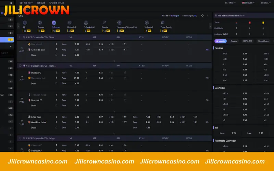
Task: Pick the Tennis sport icon
Action: click(x=104, y=23)
